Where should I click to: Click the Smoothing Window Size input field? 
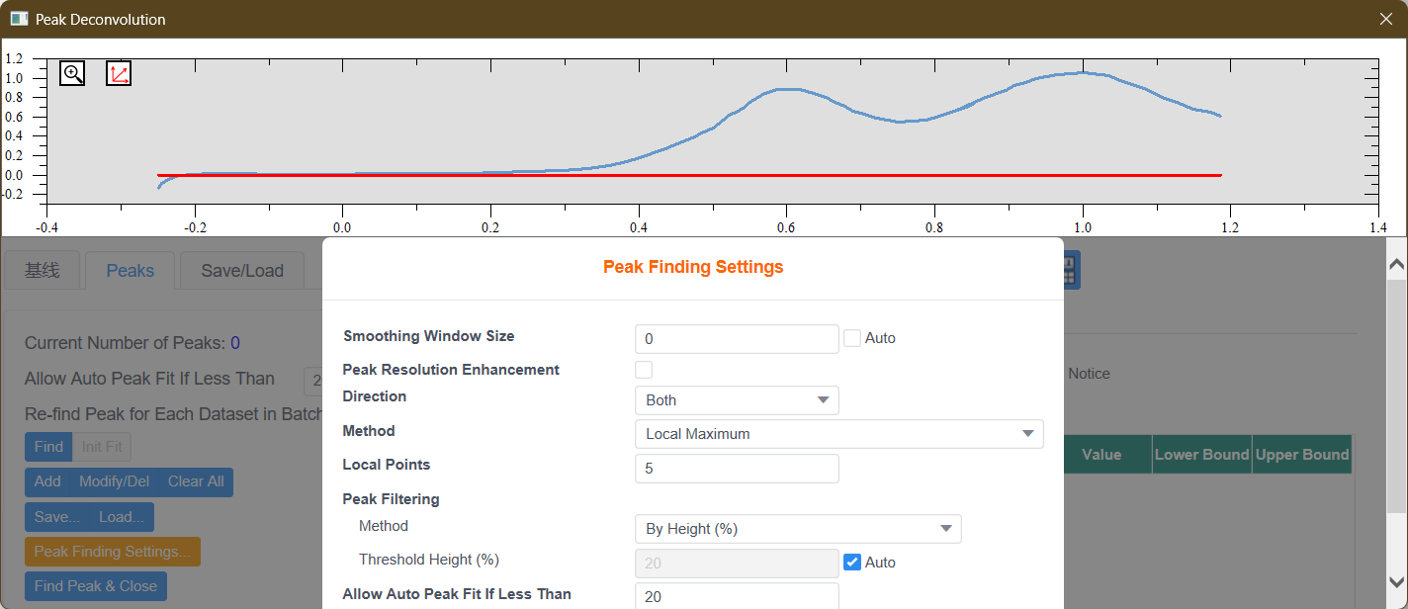coord(737,339)
